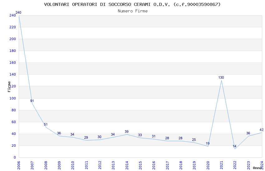Click the x-axis year 2007

click(x=32, y=165)
